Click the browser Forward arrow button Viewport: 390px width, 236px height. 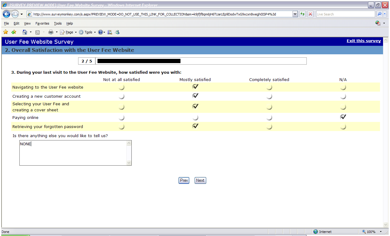click(x=15, y=14)
